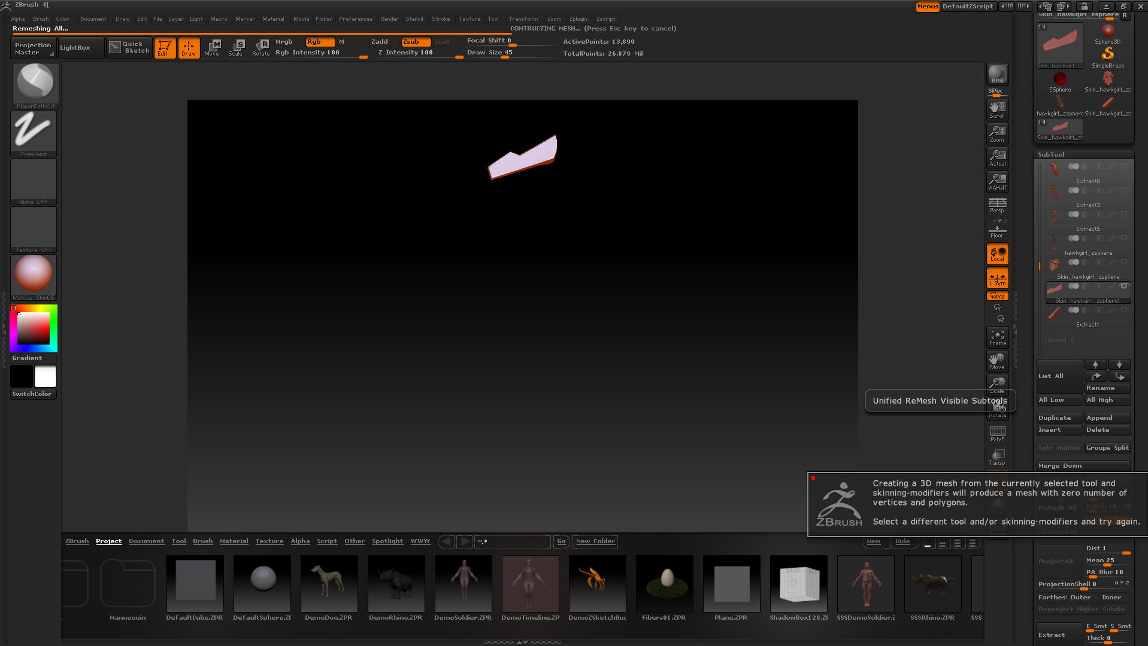Move selected subtool up with up arrow
1148x646 pixels.
tap(1095, 364)
